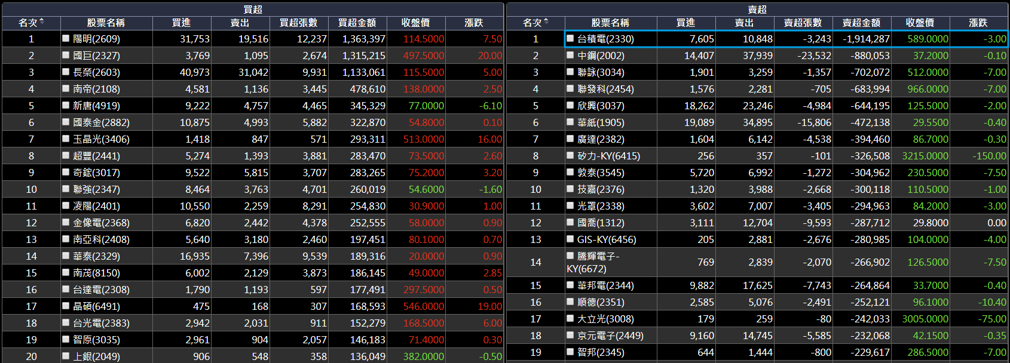Viewport: 1010px width, 363px height.
Task: Open stock 聯強(2347)
Action: 96,189
